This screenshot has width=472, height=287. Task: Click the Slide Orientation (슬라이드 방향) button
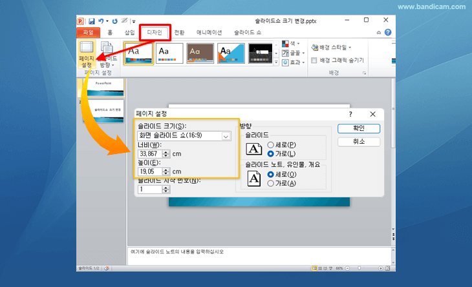tap(107, 54)
